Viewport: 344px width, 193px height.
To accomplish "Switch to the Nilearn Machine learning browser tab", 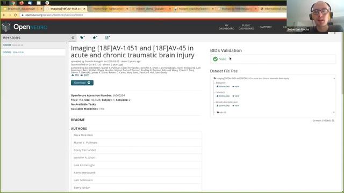I will (194, 9).
